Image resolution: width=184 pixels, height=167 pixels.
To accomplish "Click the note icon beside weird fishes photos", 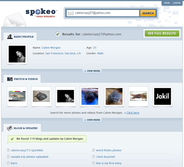I will point(93,150).
